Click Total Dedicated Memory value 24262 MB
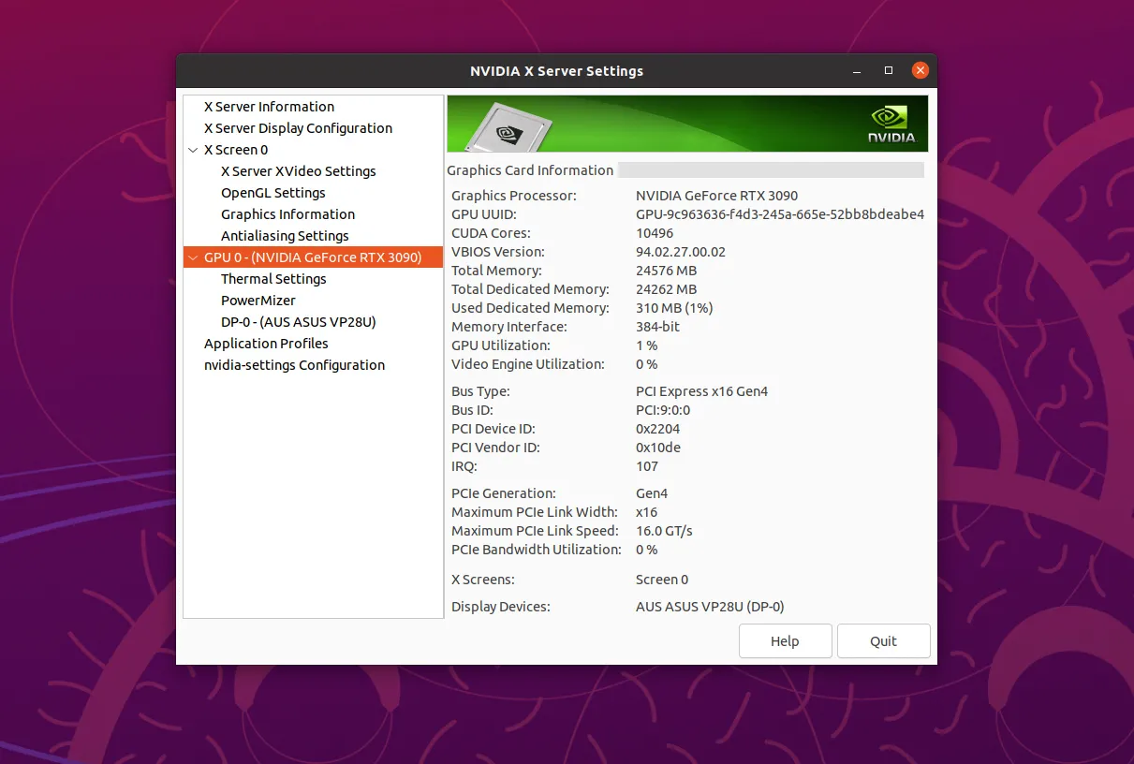Viewport: 1134px width, 764px height. tap(666, 289)
